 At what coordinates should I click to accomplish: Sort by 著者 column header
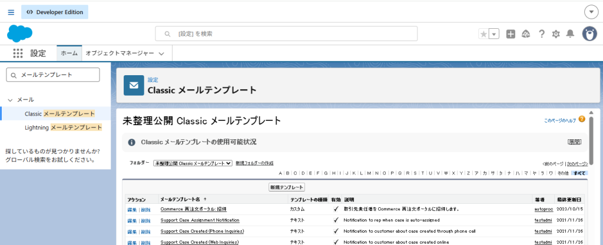point(538,200)
